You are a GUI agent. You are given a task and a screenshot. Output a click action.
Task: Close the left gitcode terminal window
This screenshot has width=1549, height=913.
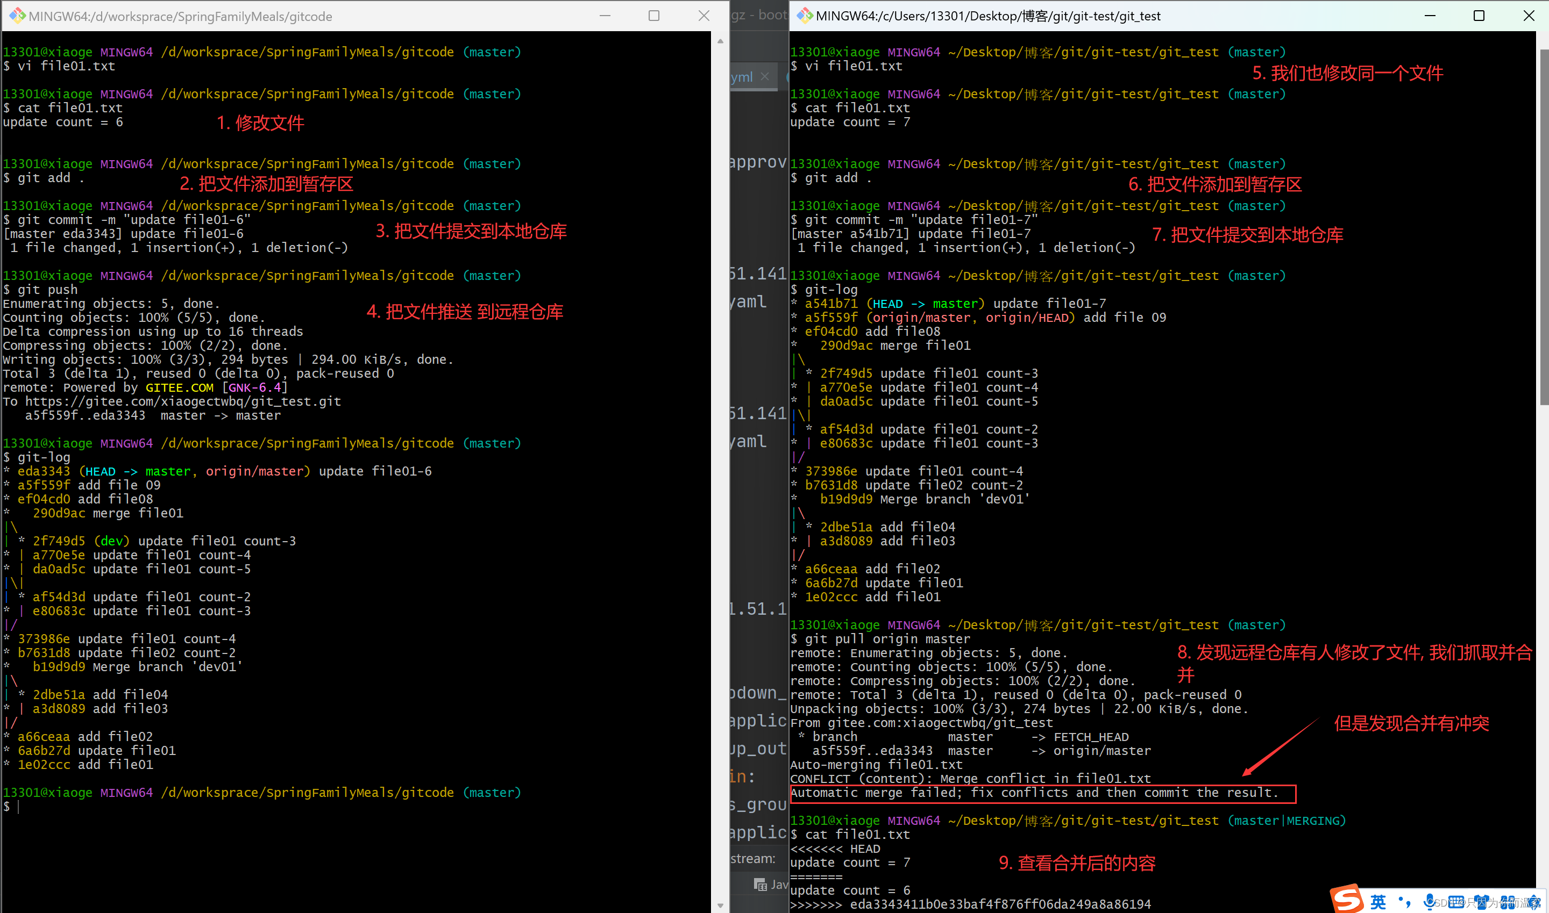pyautogui.click(x=704, y=16)
